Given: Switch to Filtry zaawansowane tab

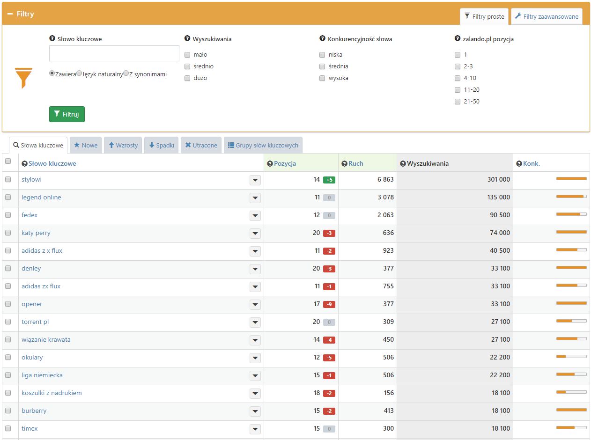Looking at the screenshot, I should pyautogui.click(x=547, y=16).
